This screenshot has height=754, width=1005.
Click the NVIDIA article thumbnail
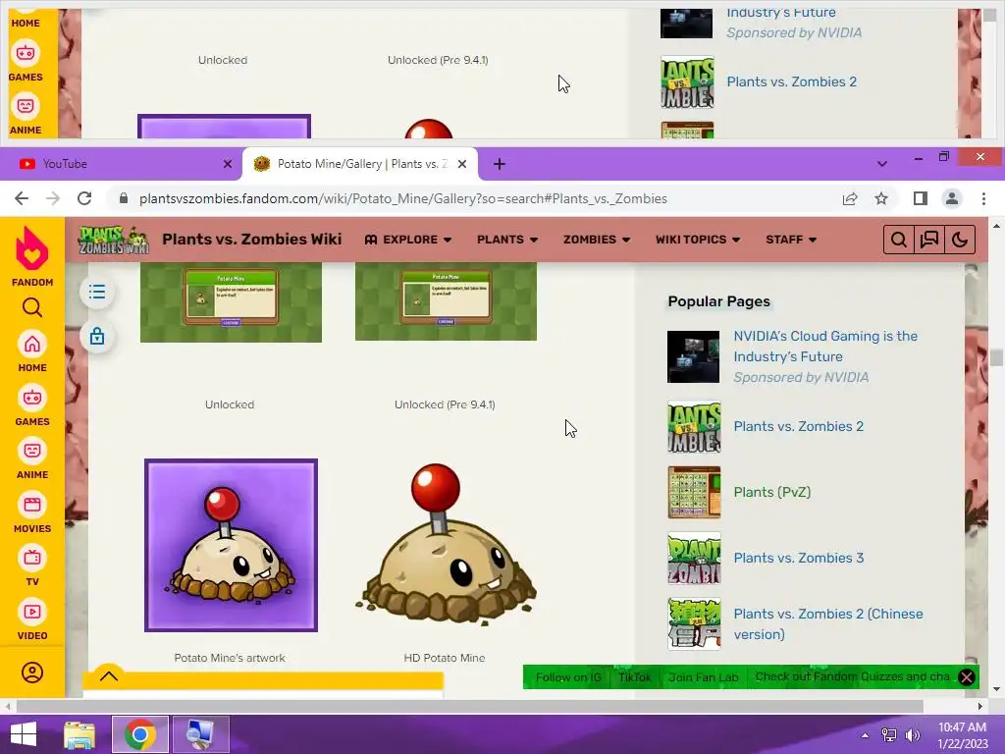click(694, 356)
